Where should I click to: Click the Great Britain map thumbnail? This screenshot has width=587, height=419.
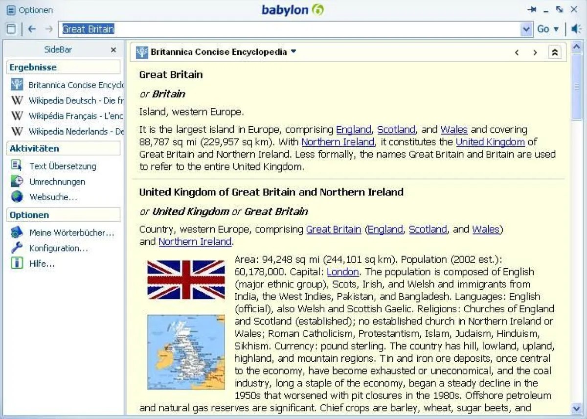tap(186, 352)
